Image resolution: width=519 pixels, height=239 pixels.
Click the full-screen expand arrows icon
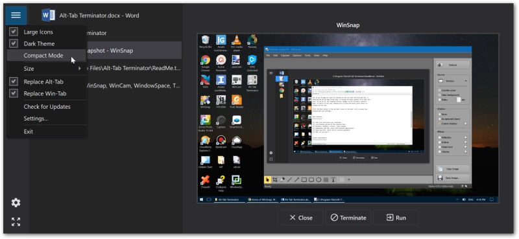tap(16, 222)
